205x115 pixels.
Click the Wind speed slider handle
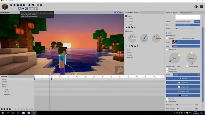[x=177, y=105]
